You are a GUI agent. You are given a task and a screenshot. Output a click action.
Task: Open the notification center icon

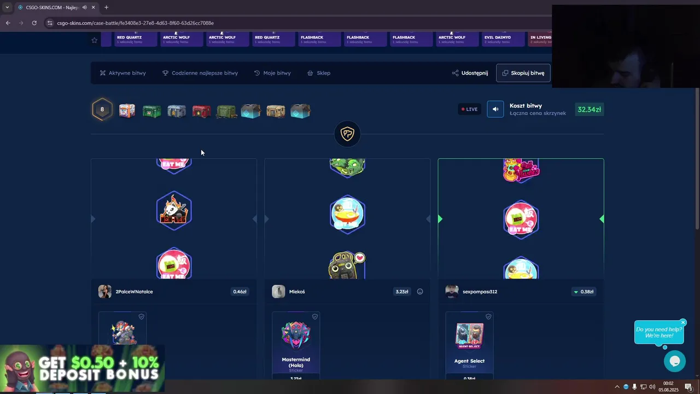coord(689,387)
